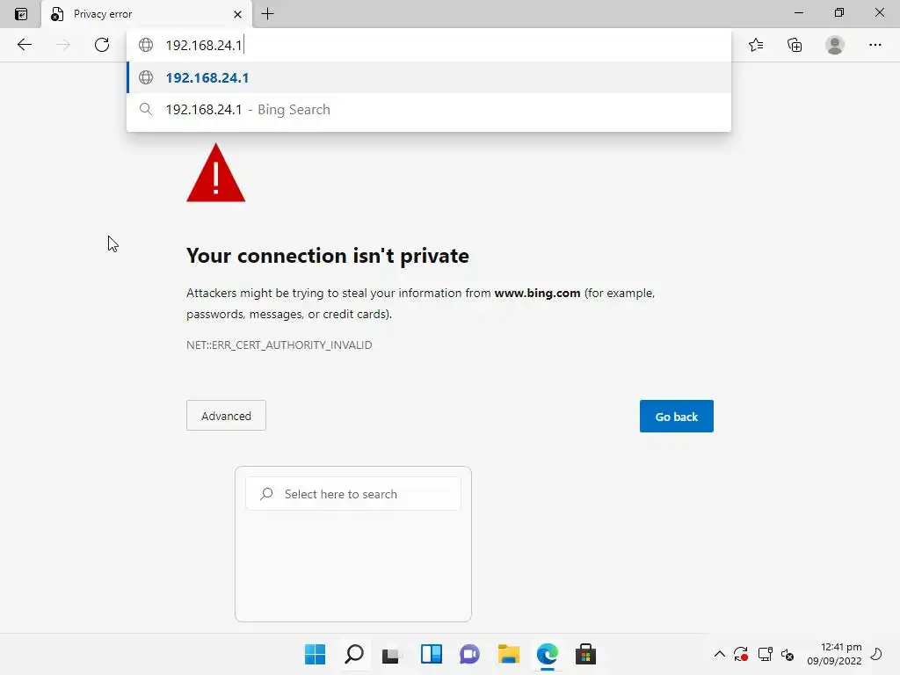This screenshot has height=675, width=900.
Task: Open File Explorer from the taskbar
Action: coord(509,654)
